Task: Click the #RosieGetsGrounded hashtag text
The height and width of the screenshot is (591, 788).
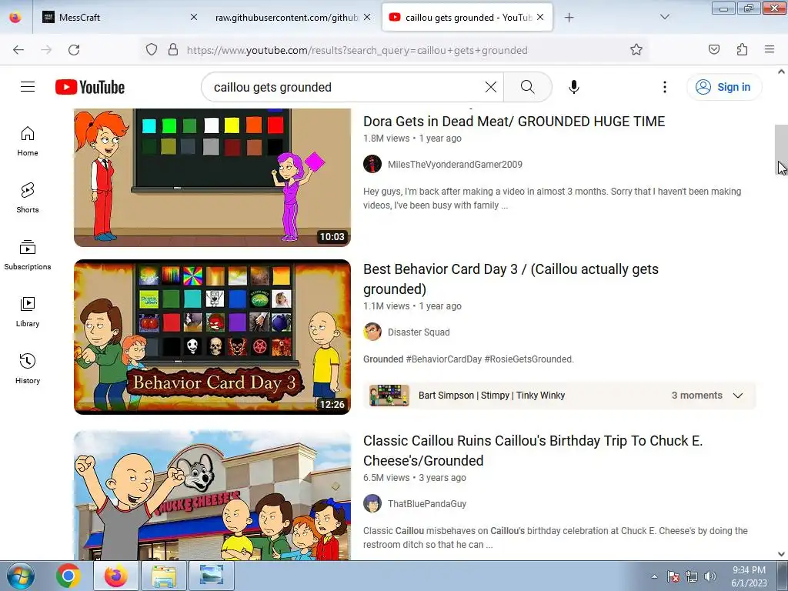Action: (x=529, y=359)
